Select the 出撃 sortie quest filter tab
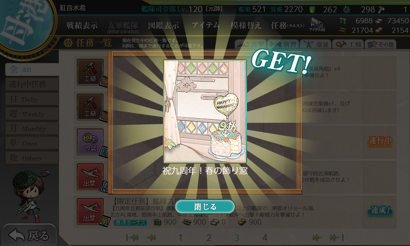Screen dimensions: 410x246 (250, 44)
